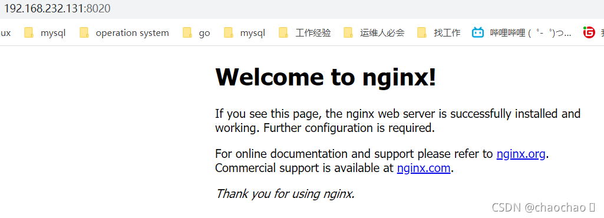Viewport: 604px width, 218px height.
Task: Open the red circular icon bookmark
Action: tap(589, 33)
